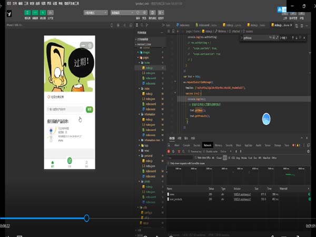316x237 pixels.
Task: Click the center scan icon in simulator tab bar
Action: (70, 161)
